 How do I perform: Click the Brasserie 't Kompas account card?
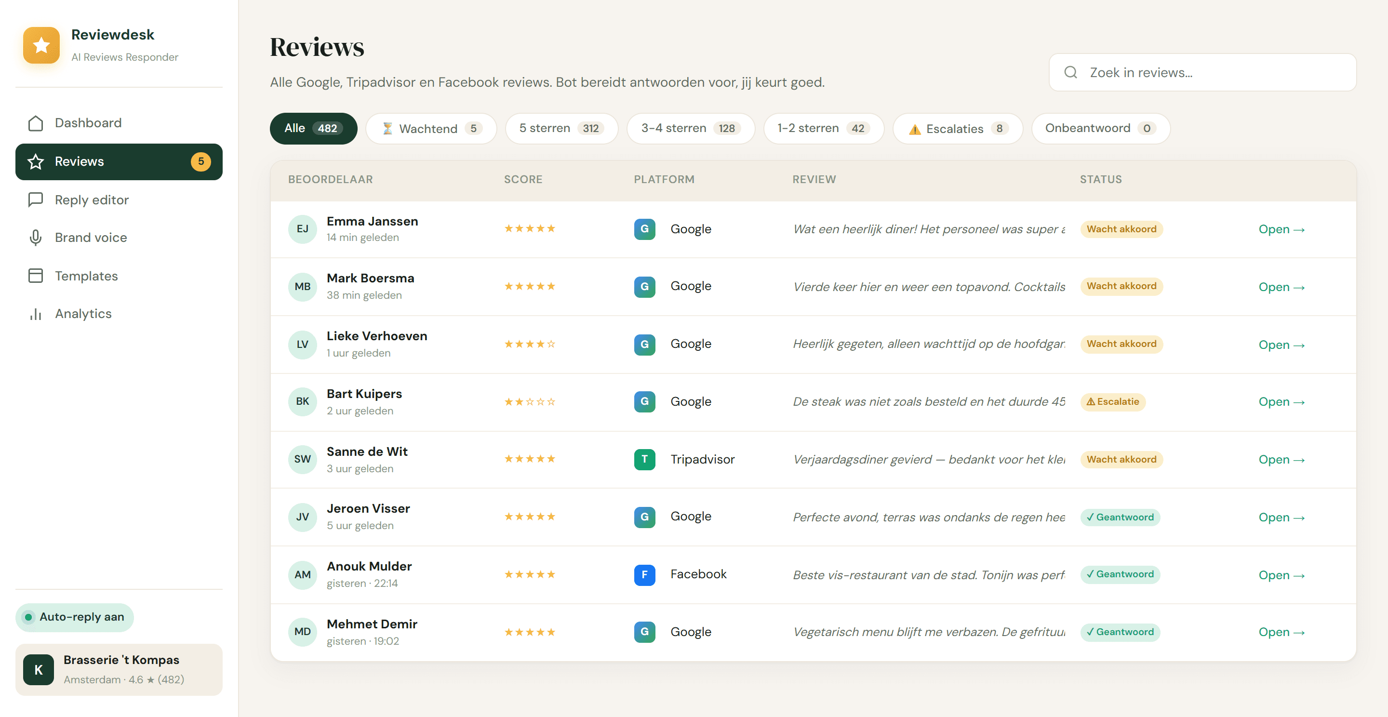pos(119,670)
